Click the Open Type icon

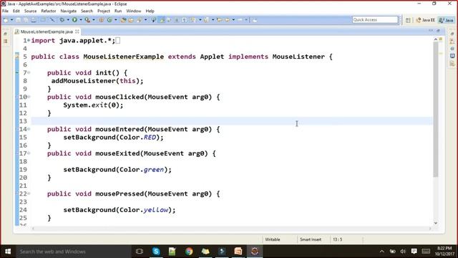coord(123,20)
